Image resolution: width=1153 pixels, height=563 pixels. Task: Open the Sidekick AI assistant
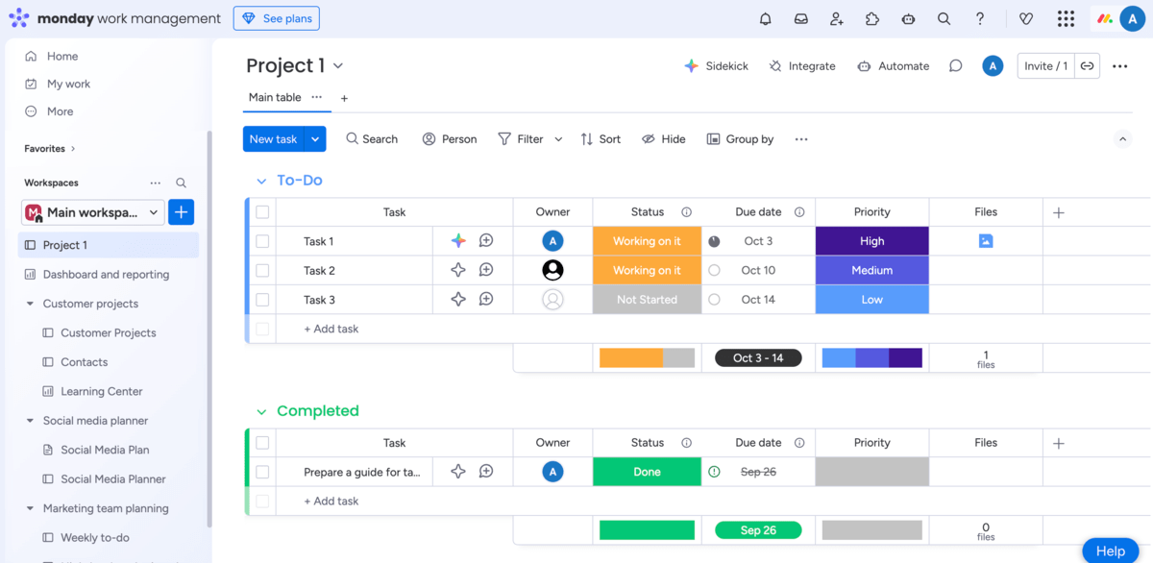(x=717, y=65)
